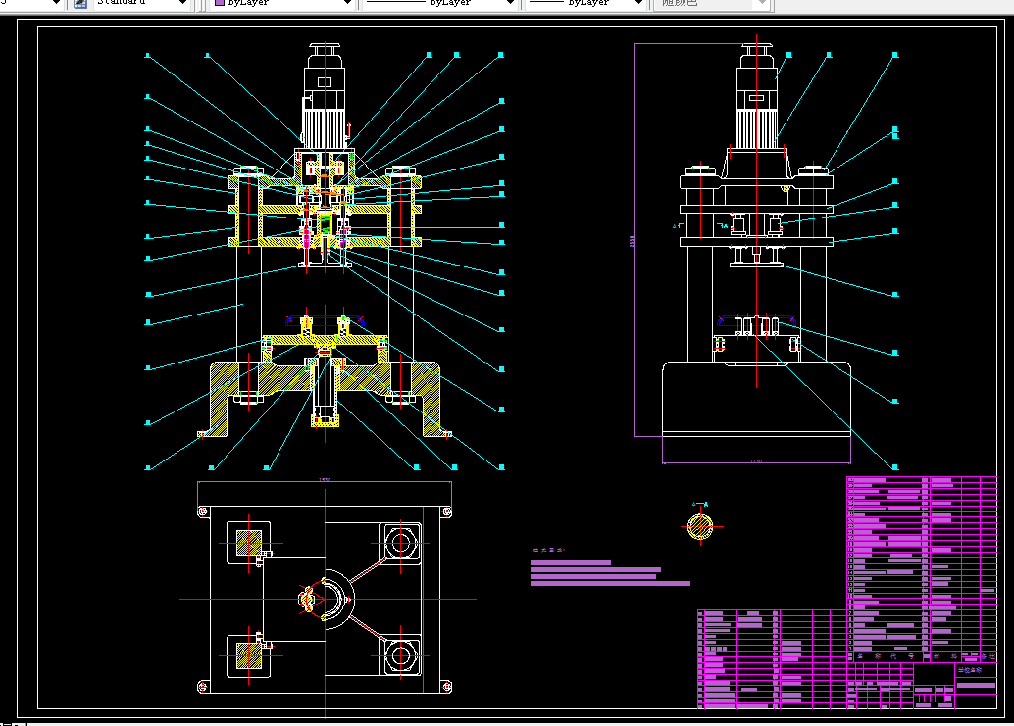This screenshot has height=726, width=1014.
Task: Select the hex nut at bottom-right of plan view
Action: (x=400, y=655)
